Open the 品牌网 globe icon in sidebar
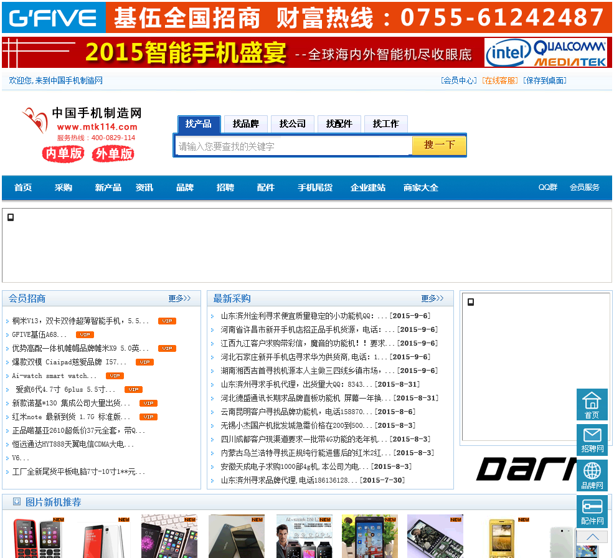The width and height of the screenshot is (614, 558). pos(592,475)
